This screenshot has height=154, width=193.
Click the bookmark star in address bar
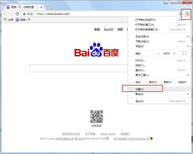180,14
